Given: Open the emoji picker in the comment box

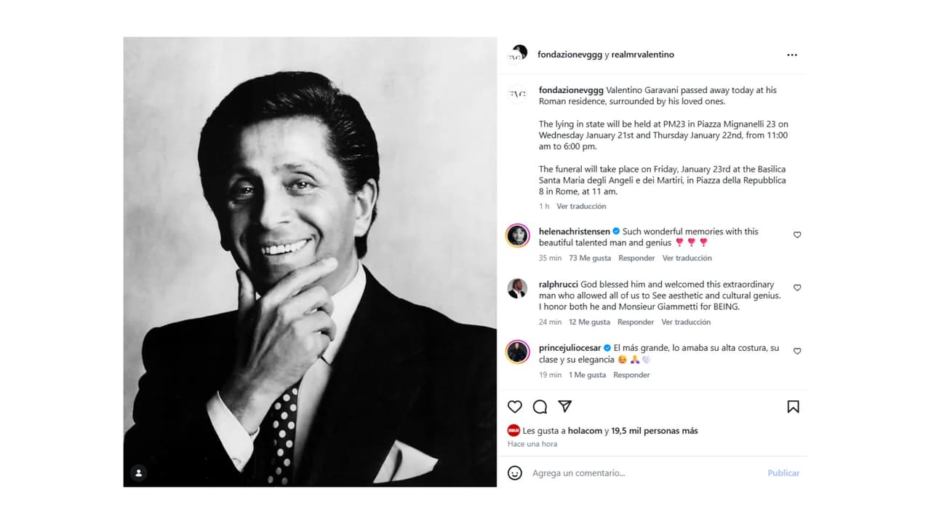Looking at the screenshot, I should tap(516, 473).
